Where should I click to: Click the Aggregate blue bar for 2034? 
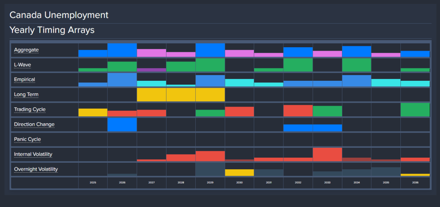tap(357, 52)
